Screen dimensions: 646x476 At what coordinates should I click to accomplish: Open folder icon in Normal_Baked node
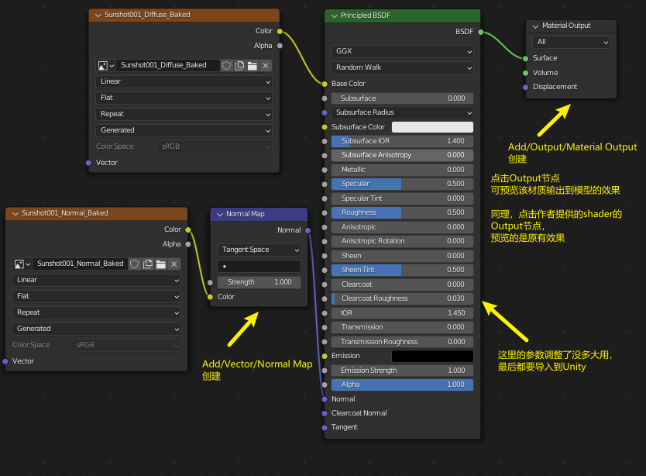[160, 264]
